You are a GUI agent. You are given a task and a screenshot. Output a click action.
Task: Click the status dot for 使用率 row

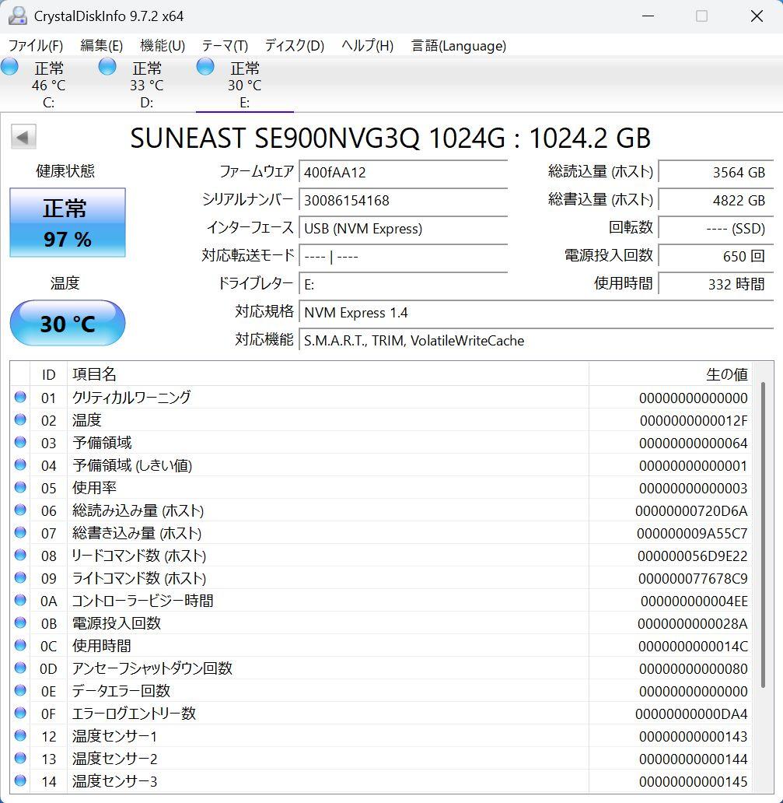click(x=21, y=488)
